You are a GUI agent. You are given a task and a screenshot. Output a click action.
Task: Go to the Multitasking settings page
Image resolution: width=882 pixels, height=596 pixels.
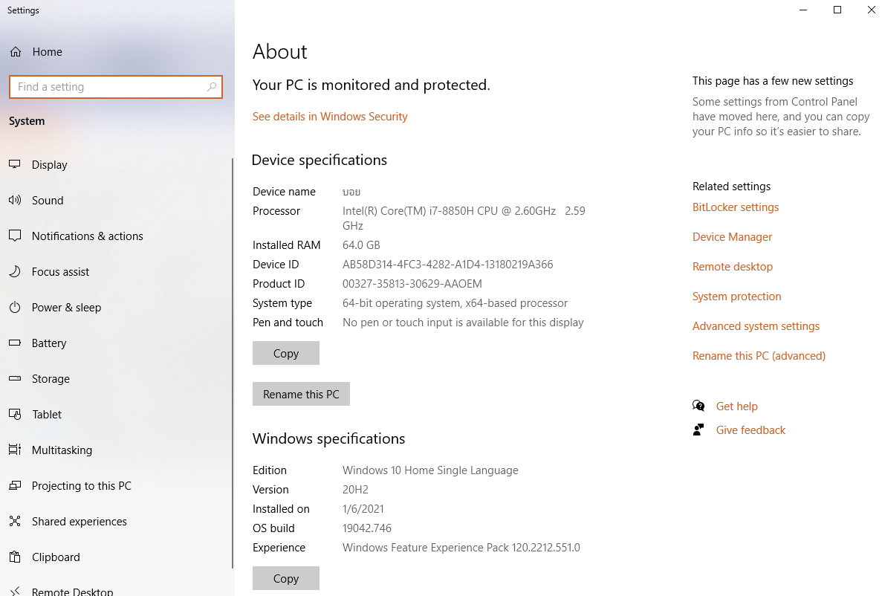pos(62,450)
